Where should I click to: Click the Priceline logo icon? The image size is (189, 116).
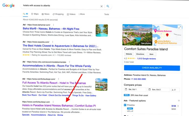click(x=125, y=105)
